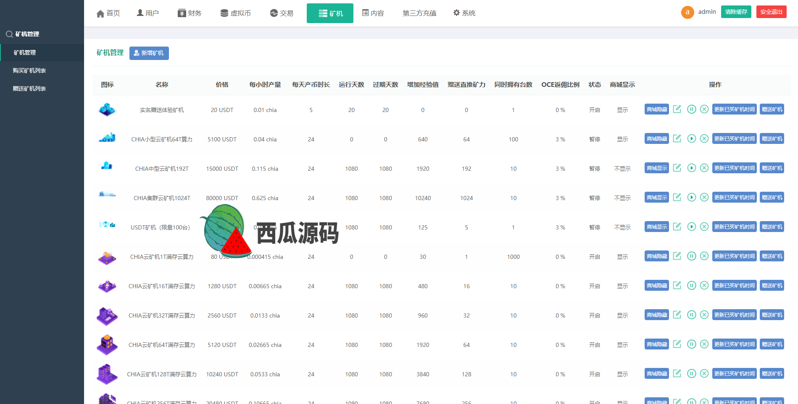
Task: Hide CHIA云矿机32T满存云算力 from mall
Action: 657,315
